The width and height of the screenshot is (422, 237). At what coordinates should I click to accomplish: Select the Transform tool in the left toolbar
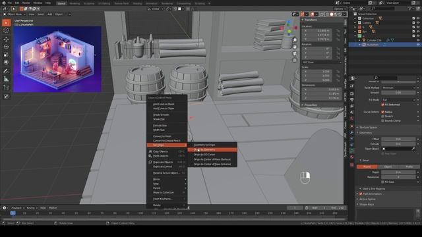click(6, 63)
